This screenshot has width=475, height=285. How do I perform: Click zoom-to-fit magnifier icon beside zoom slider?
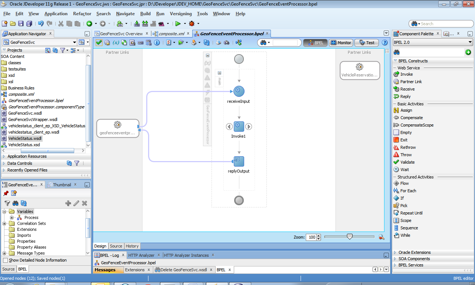381,237
